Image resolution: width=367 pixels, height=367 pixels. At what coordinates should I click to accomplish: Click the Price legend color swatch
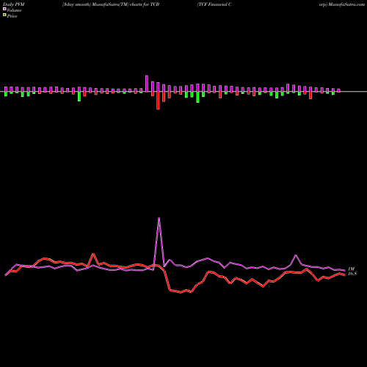[4, 15]
